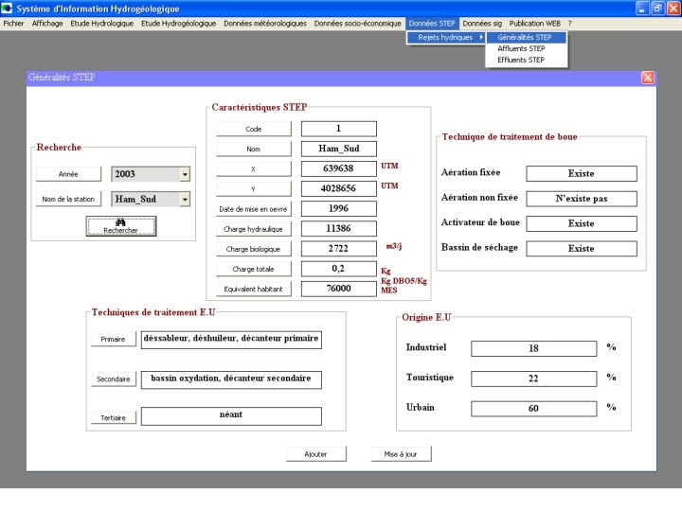Click the Mise à jour button
The height and width of the screenshot is (511, 682).
point(401,454)
